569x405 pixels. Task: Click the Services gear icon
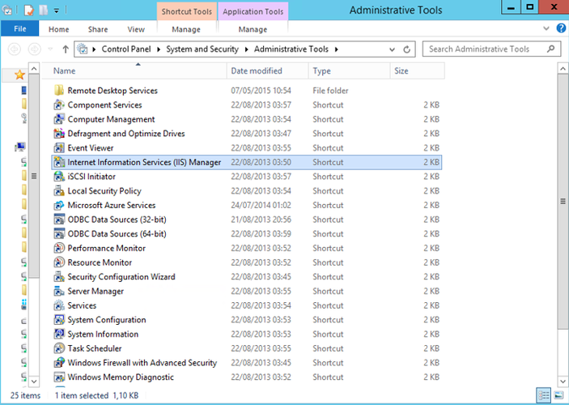[x=59, y=305]
